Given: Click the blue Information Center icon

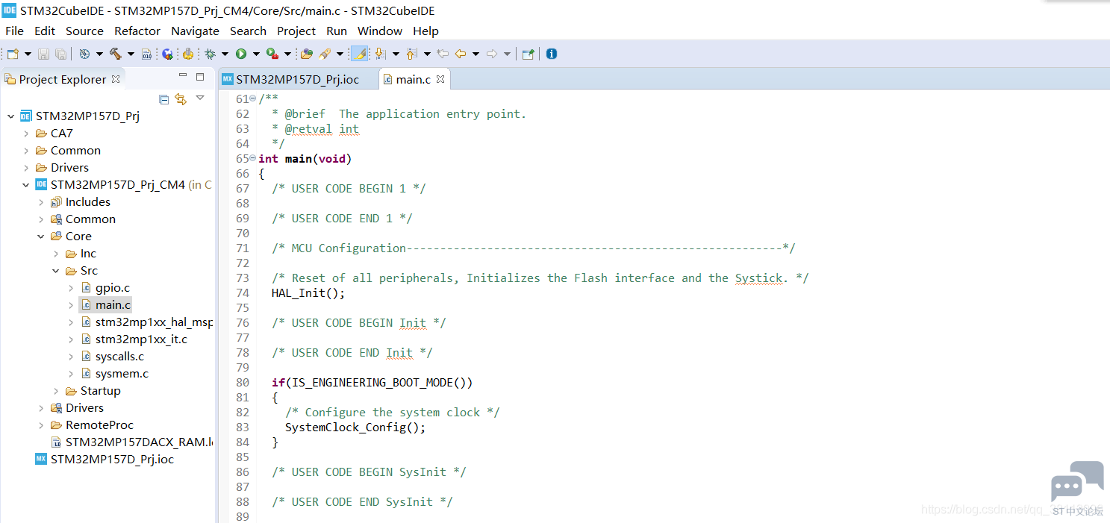Looking at the screenshot, I should tap(552, 54).
